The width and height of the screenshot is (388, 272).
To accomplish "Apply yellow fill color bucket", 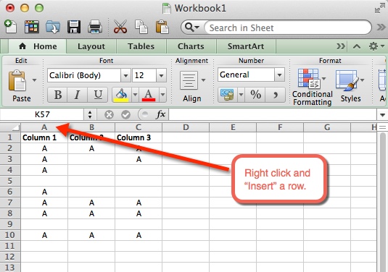I will 121,95.
